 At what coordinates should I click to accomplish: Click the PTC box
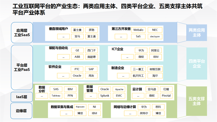77,69
